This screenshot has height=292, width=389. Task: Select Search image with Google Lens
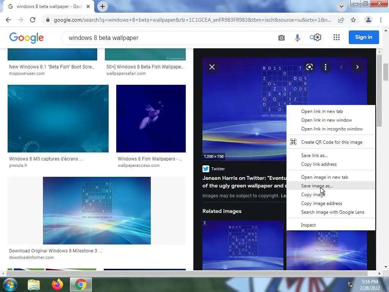(331, 212)
